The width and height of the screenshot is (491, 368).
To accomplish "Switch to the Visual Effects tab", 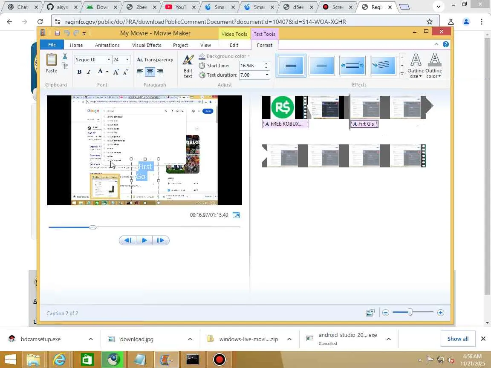I will [x=147, y=45].
